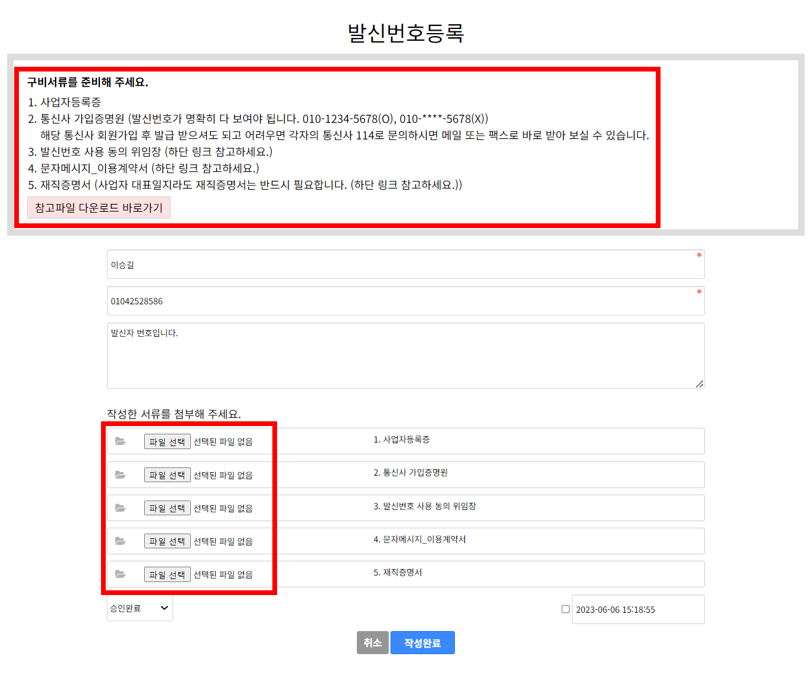810x689 pixels.
Task: Focus the name field containing 이승길
Action: 406,264
